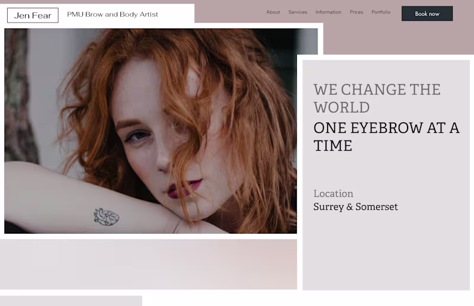Screen dimensions: 474x306
Task: Go to the Services page
Action: [x=298, y=12]
